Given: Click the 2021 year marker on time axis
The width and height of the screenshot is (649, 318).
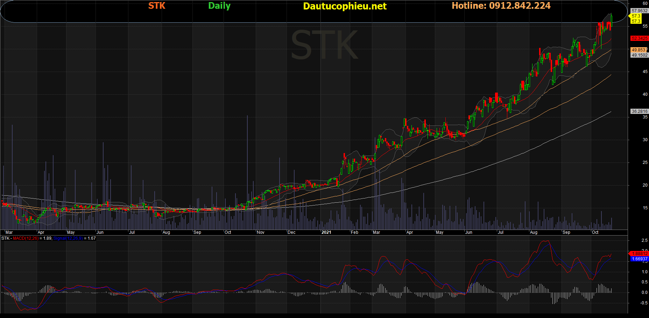Looking at the screenshot, I should tap(326, 232).
